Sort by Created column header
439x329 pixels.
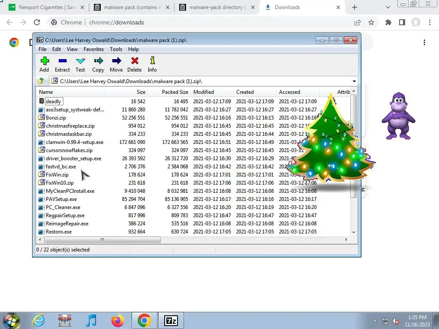coord(255,92)
